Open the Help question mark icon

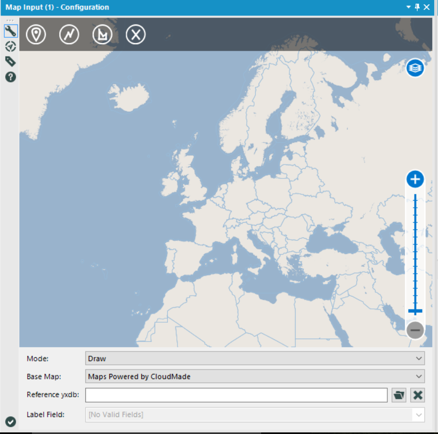[x=10, y=77]
